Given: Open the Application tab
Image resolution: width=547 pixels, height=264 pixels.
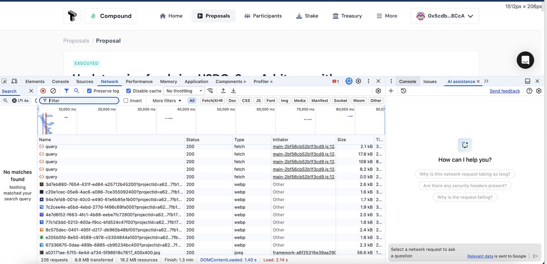Looking at the screenshot, I should (x=196, y=81).
